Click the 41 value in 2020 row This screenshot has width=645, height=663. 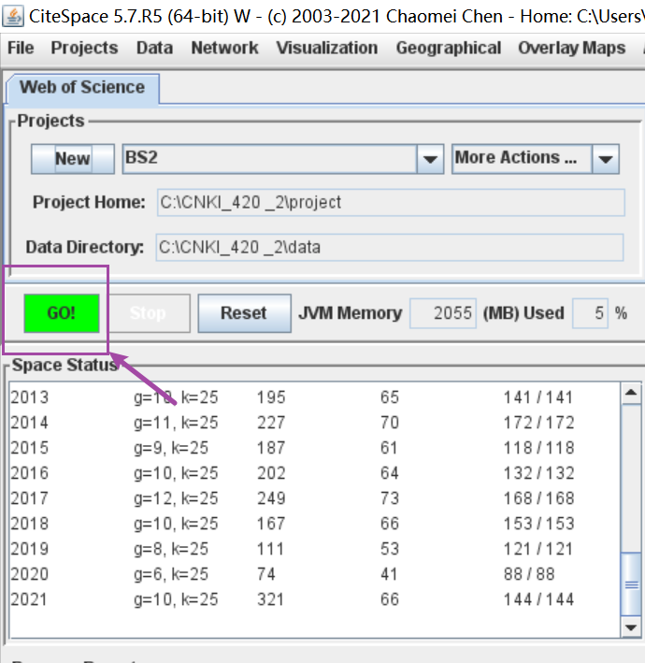pyautogui.click(x=389, y=574)
